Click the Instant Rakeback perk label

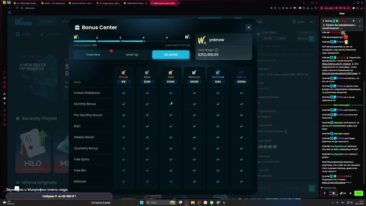pos(87,93)
